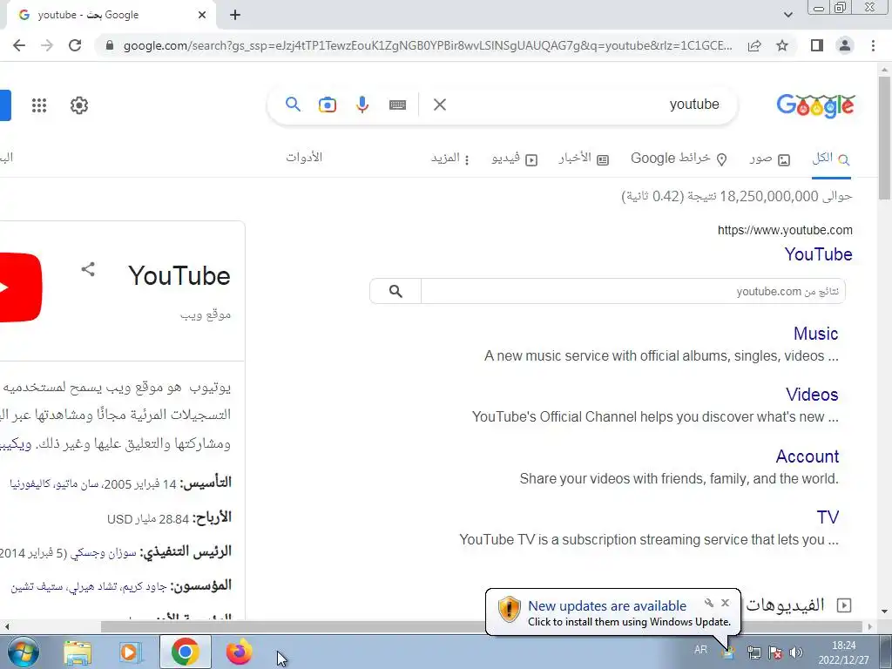Open balloon notification options wrench icon

(x=709, y=603)
